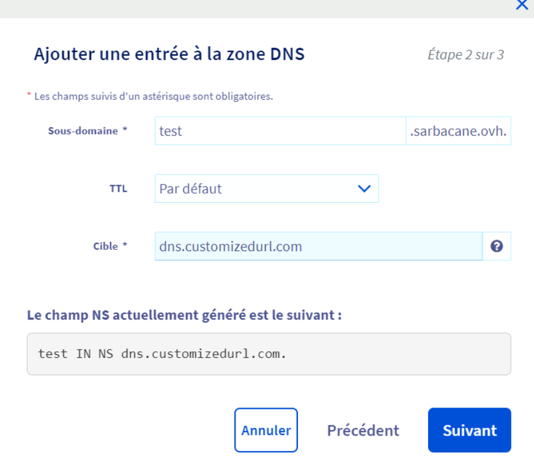
Task: Click the 'Le champ NS actuellement généré' heading
Action: 184,316
